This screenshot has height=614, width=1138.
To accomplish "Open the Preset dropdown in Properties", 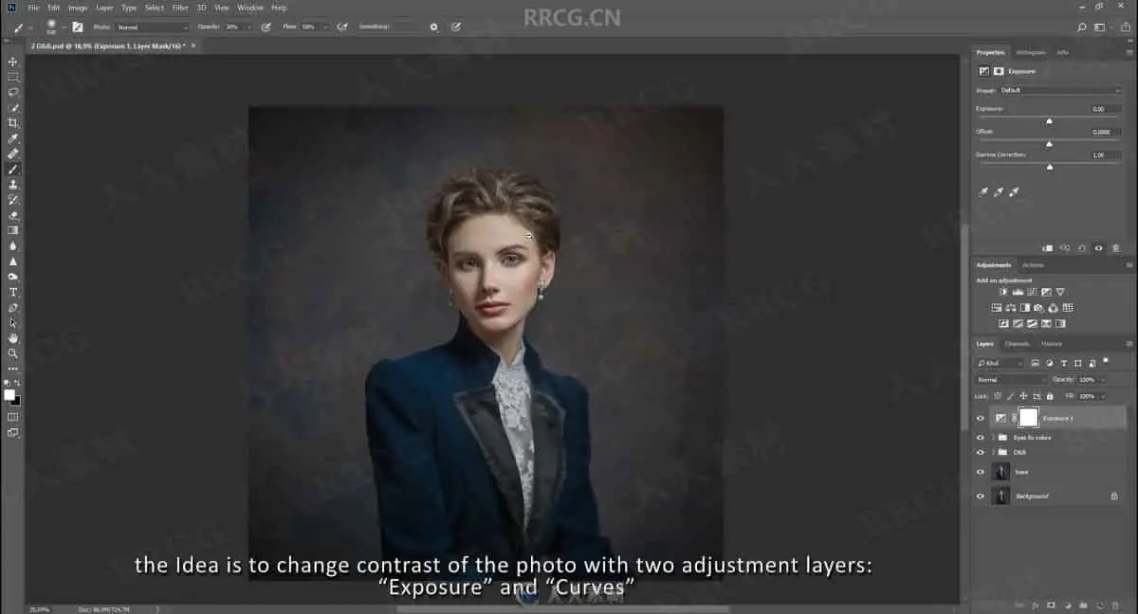I will [x=1060, y=90].
